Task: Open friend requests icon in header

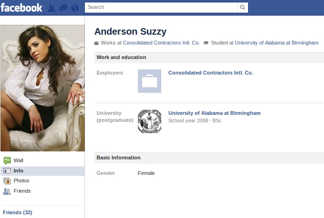Action: pos(52,8)
